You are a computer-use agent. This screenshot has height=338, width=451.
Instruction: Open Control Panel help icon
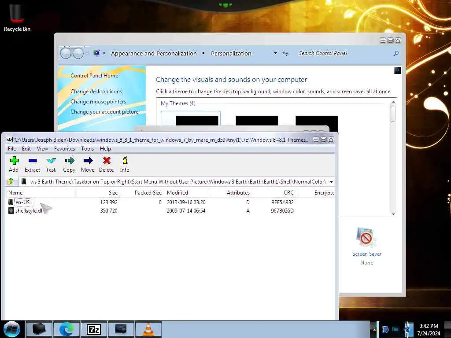(x=398, y=70)
